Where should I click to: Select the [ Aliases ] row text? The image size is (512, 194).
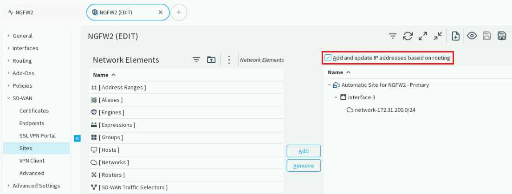(110, 100)
